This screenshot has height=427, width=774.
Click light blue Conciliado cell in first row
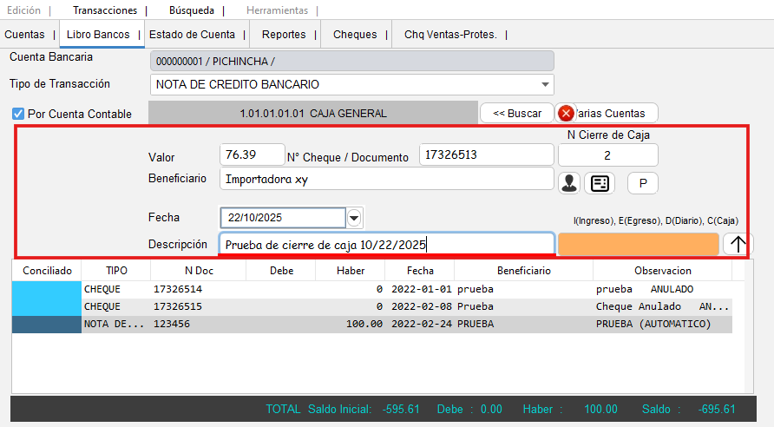point(45,289)
